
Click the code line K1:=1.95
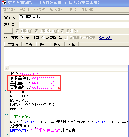click(19, 91)
